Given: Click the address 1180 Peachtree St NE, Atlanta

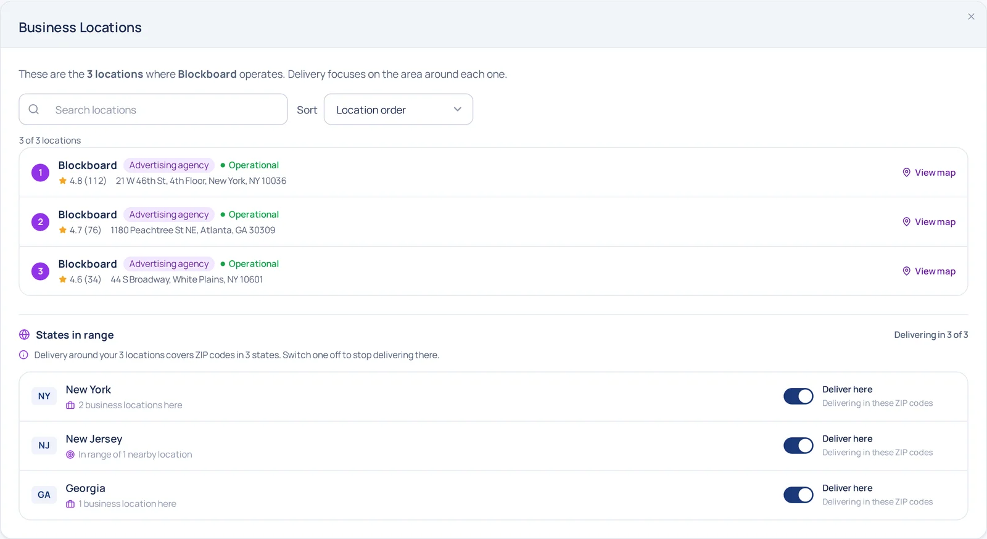Looking at the screenshot, I should click(193, 230).
